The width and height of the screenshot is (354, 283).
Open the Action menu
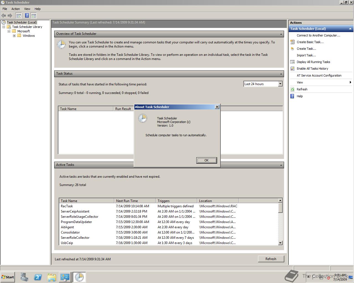pyautogui.click(x=15, y=9)
